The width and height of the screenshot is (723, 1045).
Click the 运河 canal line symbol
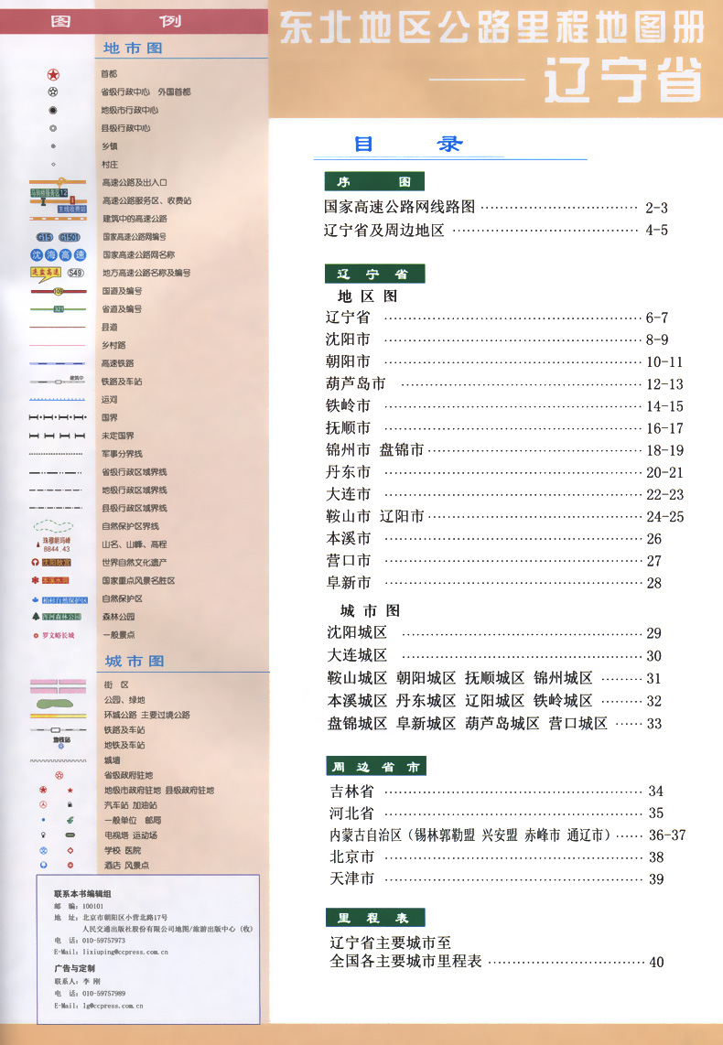coord(58,399)
